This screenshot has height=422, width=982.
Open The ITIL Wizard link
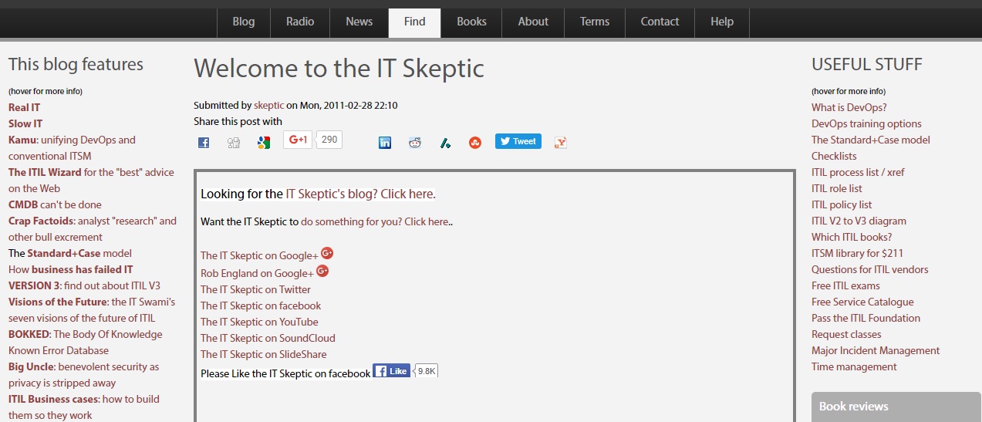pyautogui.click(x=91, y=180)
